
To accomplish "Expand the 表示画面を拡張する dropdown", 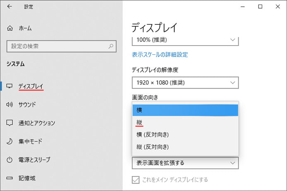I will coord(185,163).
